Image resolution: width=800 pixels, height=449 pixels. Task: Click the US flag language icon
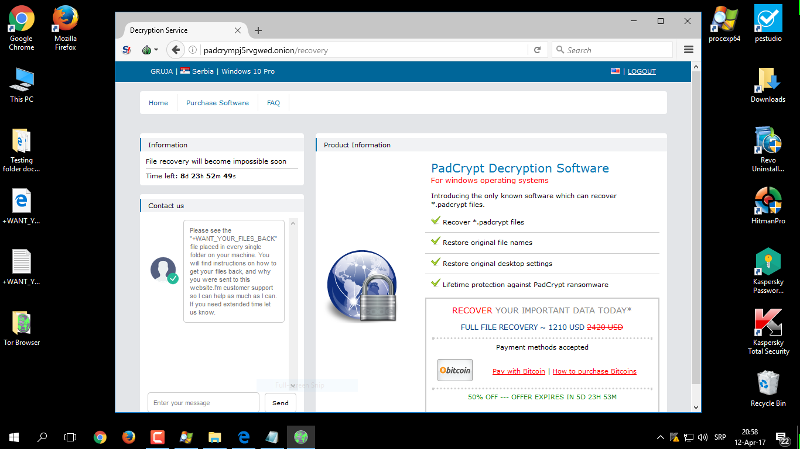616,71
